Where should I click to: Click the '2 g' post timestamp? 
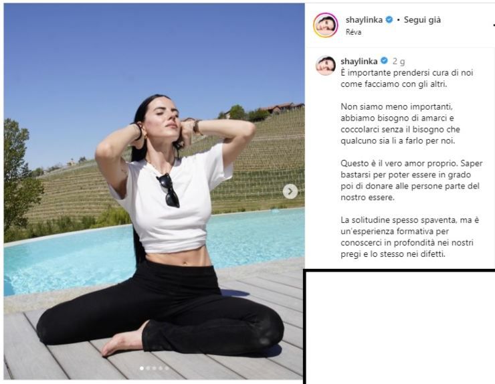(x=399, y=62)
